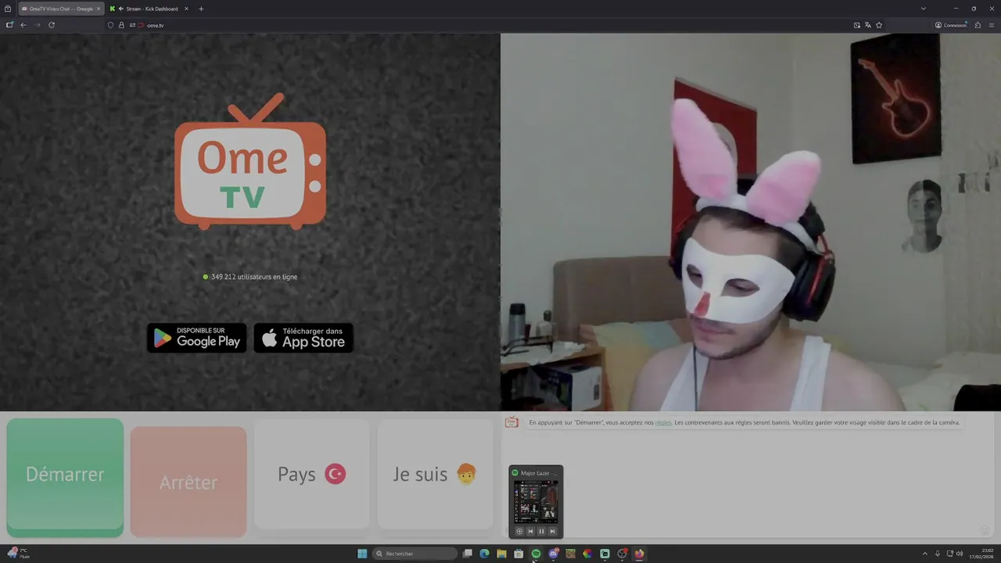Pause playback in the Spotify preview popup
This screenshot has width=1001, height=563.
(541, 531)
